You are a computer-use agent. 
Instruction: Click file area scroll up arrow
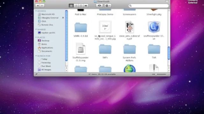(x=169, y=68)
